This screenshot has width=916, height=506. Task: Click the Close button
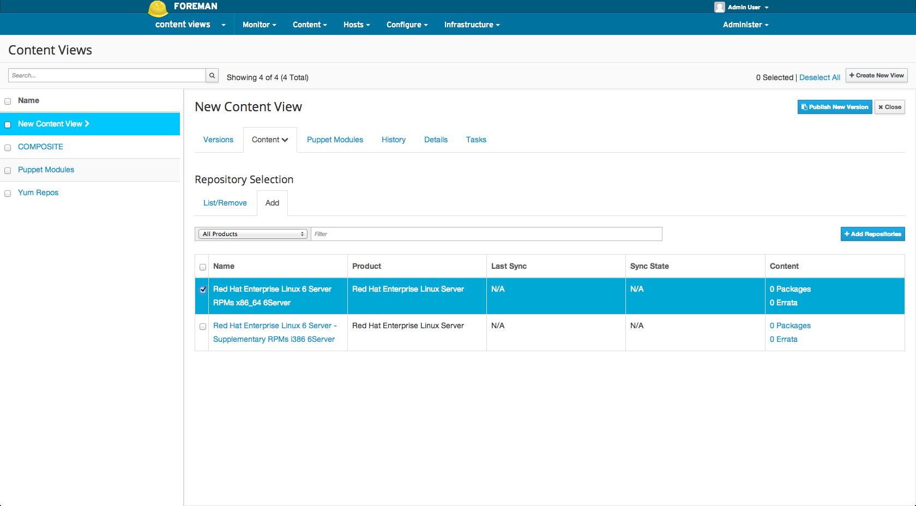(x=890, y=107)
